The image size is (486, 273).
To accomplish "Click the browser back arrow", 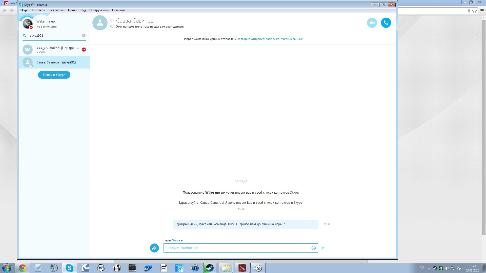I will pos(4,11).
